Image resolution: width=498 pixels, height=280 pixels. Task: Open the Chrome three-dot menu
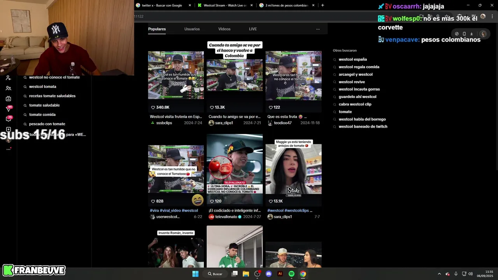[492, 16]
